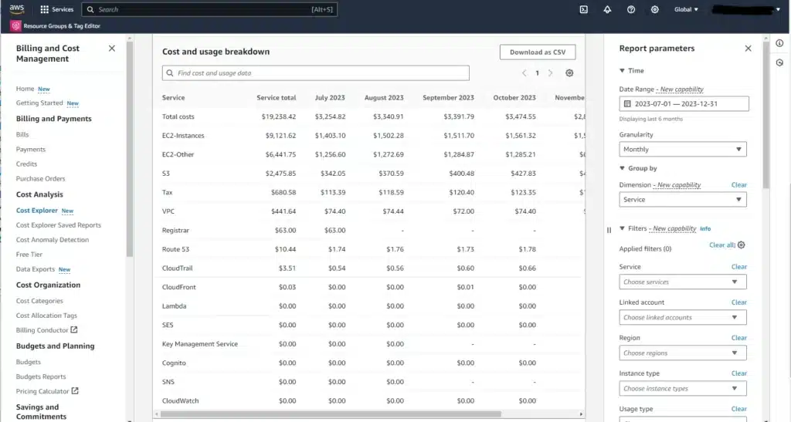Clear the Instance type filter
The height and width of the screenshot is (422, 791).
739,373
